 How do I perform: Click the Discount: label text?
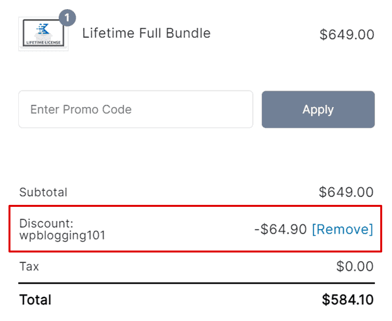point(46,223)
